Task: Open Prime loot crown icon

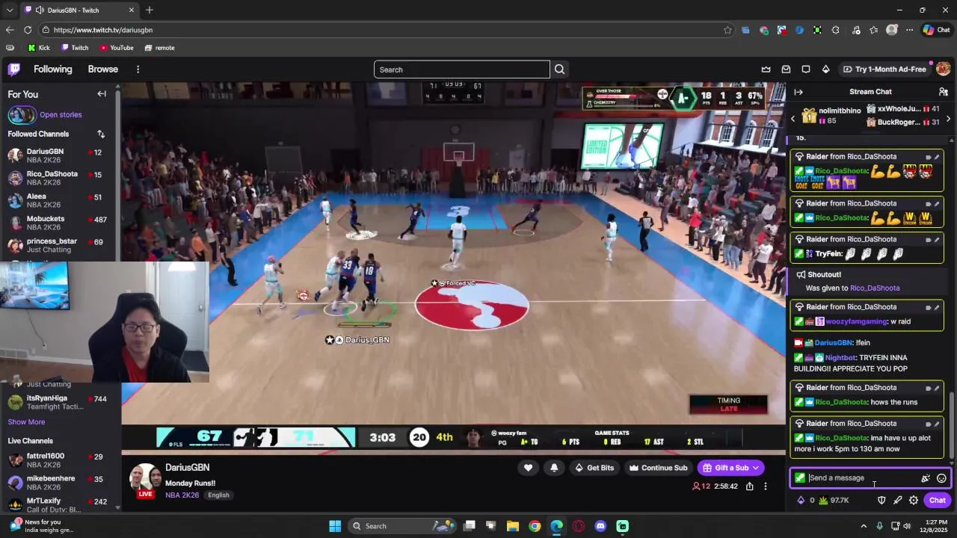Action: click(x=766, y=69)
